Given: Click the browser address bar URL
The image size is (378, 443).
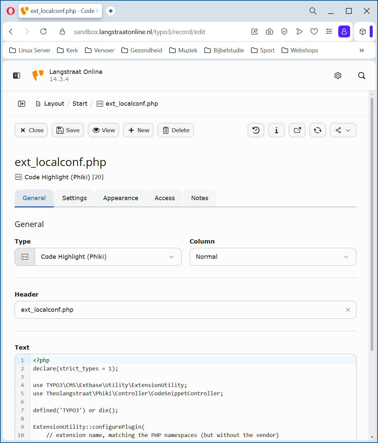Looking at the screenshot, I should click(140, 32).
